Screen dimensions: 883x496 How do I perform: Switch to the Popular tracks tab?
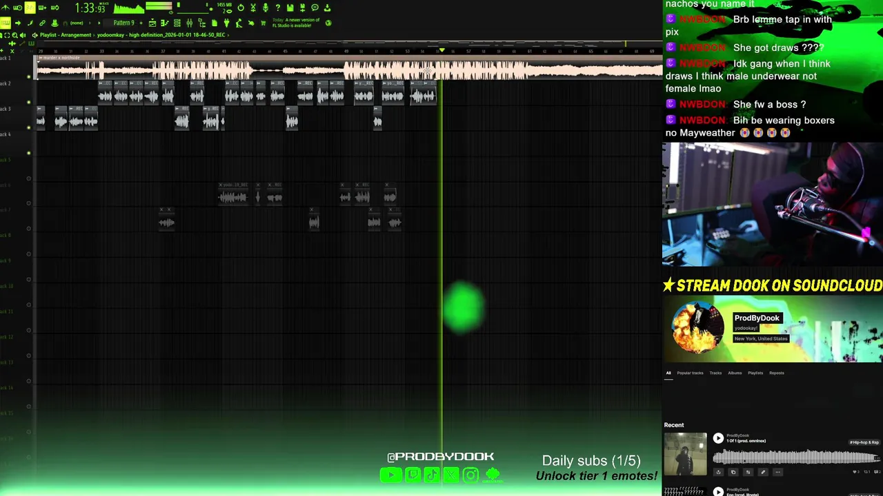click(690, 373)
